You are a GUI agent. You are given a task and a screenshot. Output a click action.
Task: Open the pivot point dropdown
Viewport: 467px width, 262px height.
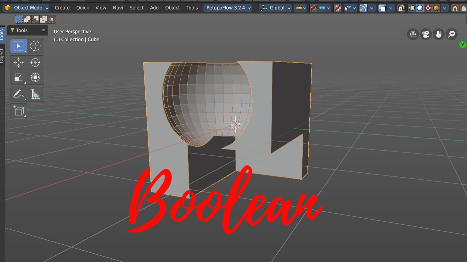tap(301, 8)
